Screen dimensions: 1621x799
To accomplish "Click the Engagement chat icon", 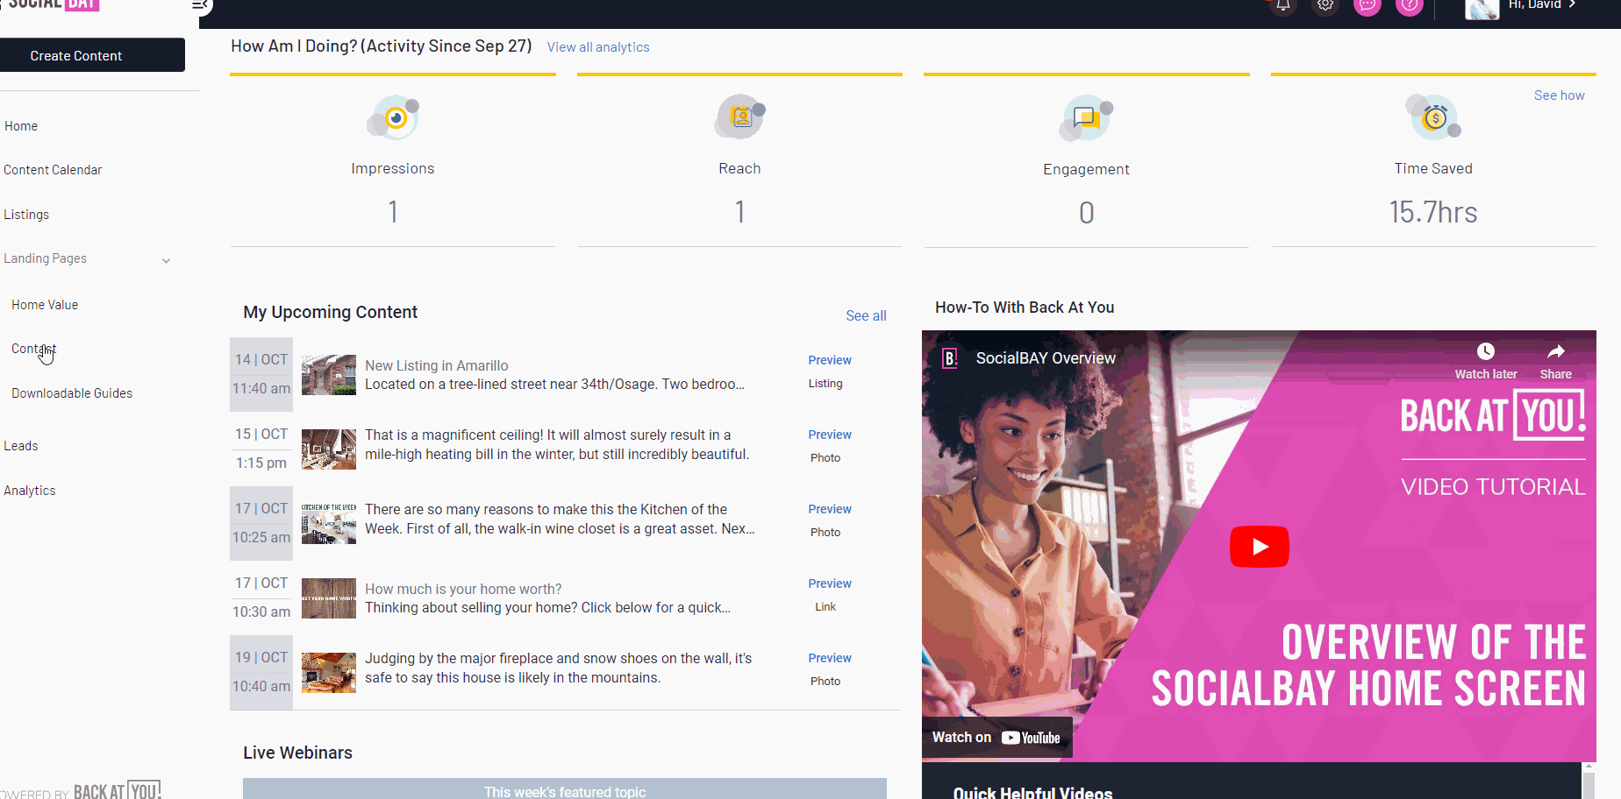I will coord(1086,118).
